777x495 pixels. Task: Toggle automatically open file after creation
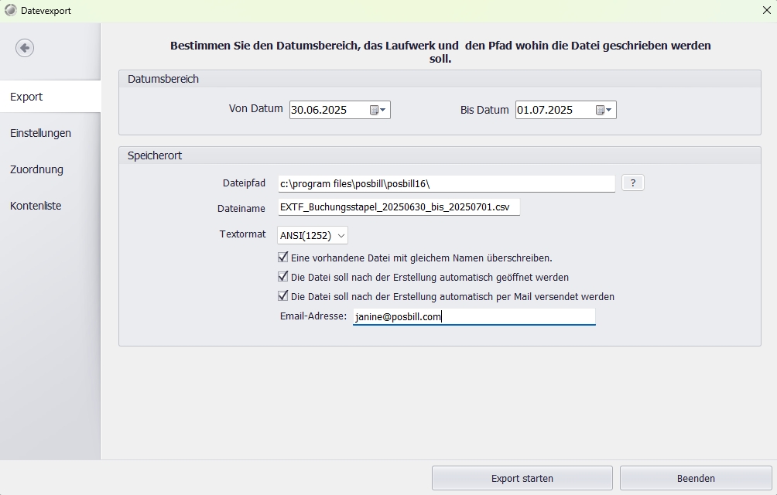point(283,277)
